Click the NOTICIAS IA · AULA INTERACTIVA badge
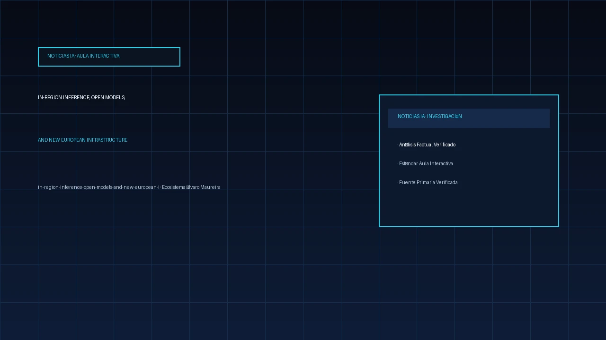Image resolution: width=606 pixels, height=340 pixels. tap(109, 57)
